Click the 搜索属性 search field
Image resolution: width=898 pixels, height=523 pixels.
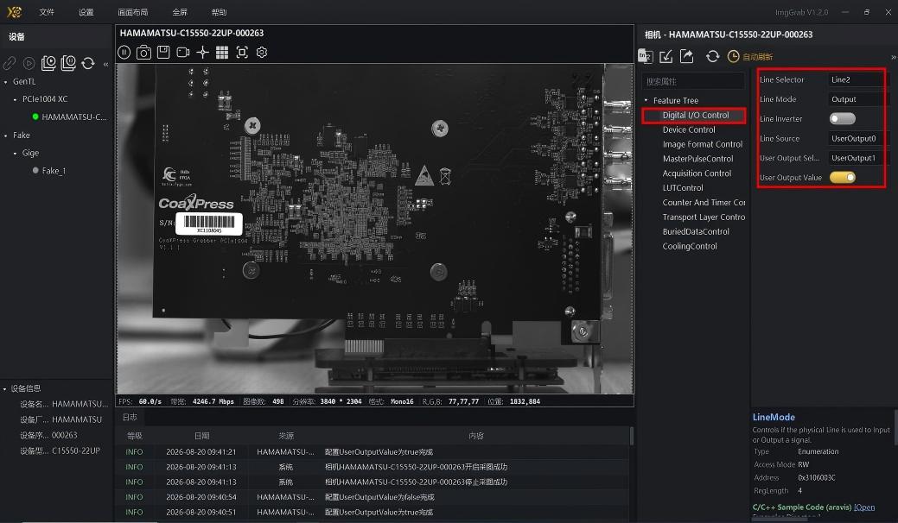(x=693, y=81)
